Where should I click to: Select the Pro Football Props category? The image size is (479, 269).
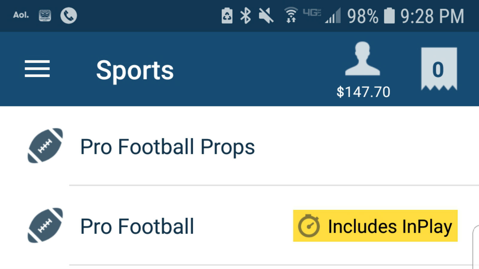pos(168,146)
